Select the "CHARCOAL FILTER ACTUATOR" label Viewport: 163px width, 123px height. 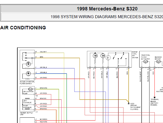[145, 57]
